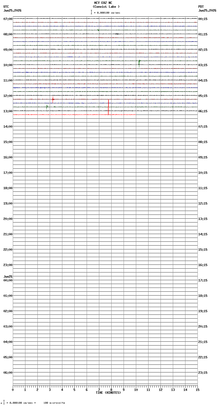
Task: Click the '12:15' PDT time label
Action: (203, 204)
